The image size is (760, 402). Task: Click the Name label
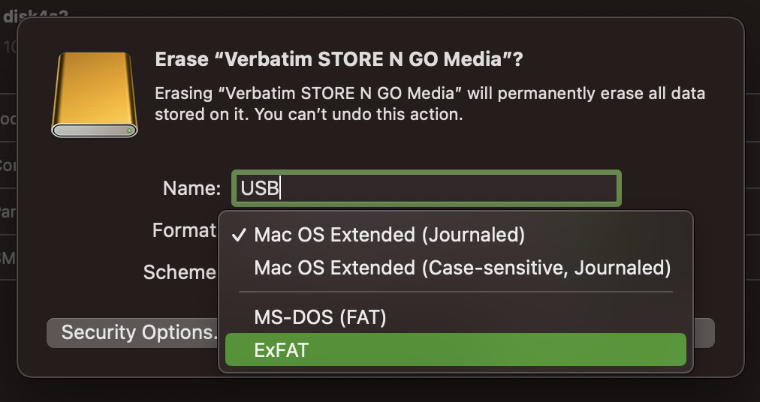pos(192,188)
